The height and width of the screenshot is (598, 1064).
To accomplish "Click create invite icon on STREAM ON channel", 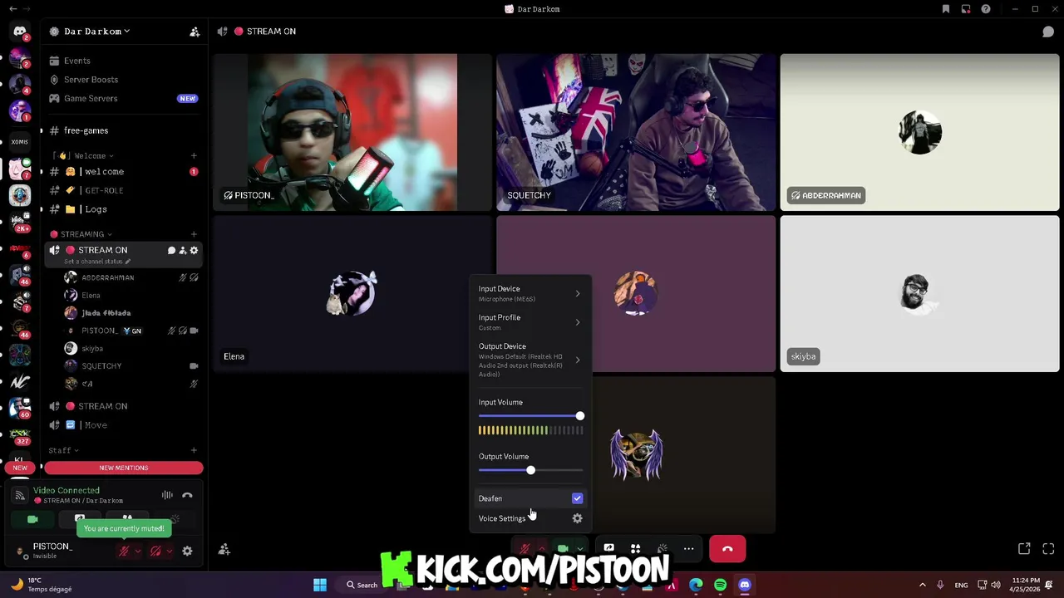I will [x=183, y=250].
